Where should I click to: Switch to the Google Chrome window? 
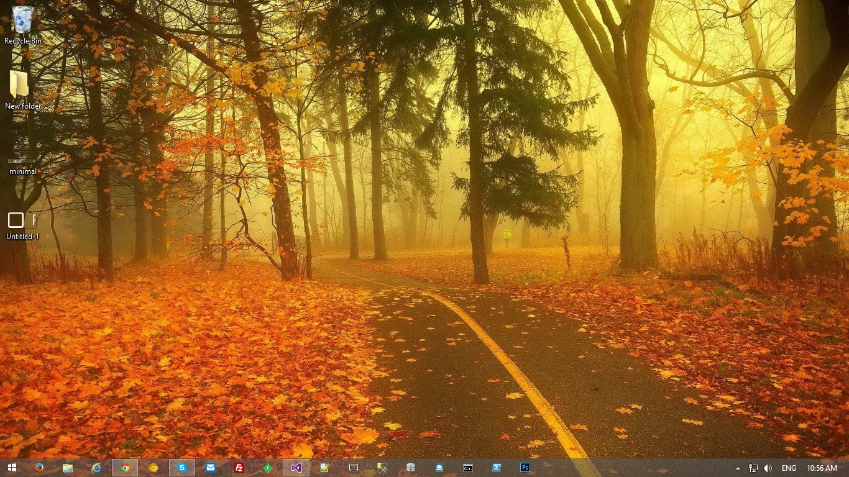pos(125,468)
